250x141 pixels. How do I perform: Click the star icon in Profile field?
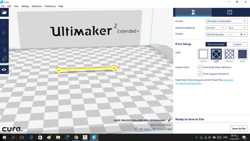coord(241,34)
